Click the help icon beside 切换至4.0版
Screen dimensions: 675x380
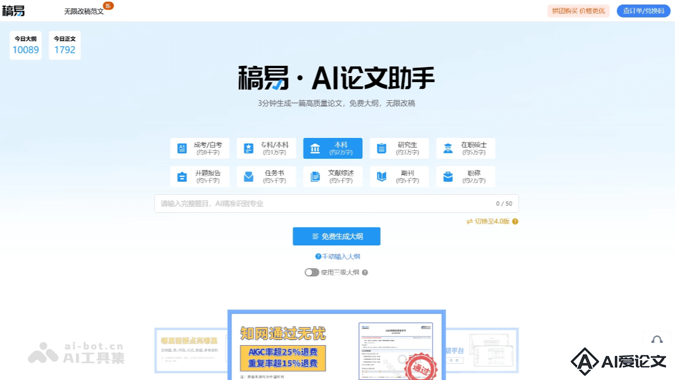tap(515, 222)
